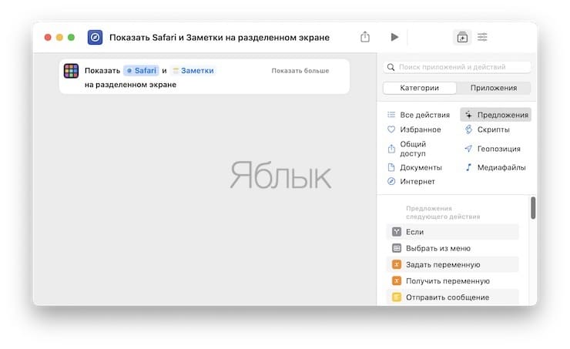Screen dimensions: 570x349
Task: Add the Если action
Action: pyautogui.click(x=453, y=232)
